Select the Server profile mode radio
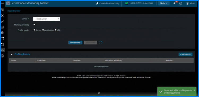The height and width of the screenshot is (97, 199). (x=34, y=30)
